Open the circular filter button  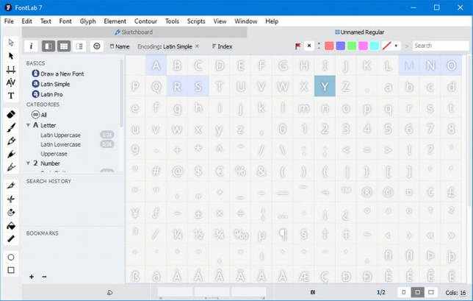(x=97, y=46)
